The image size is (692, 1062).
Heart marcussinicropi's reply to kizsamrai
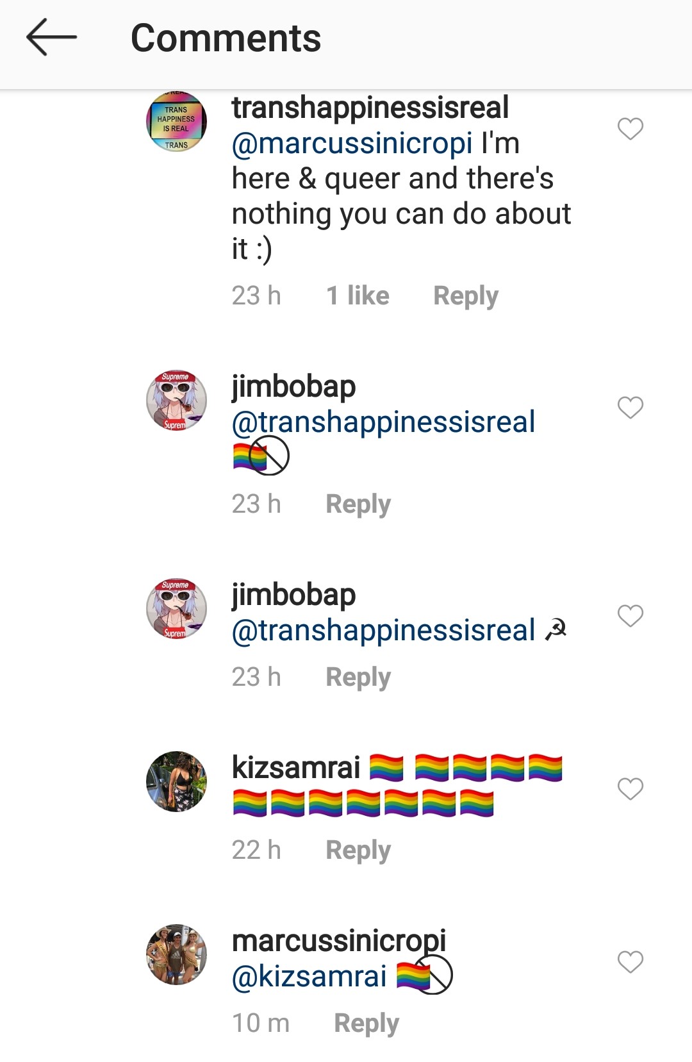tap(630, 961)
